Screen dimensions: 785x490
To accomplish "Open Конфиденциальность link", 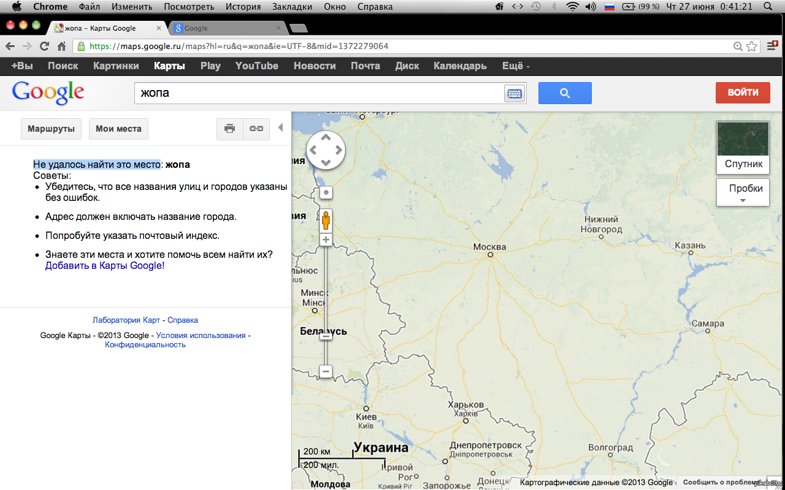I will coord(145,345).
